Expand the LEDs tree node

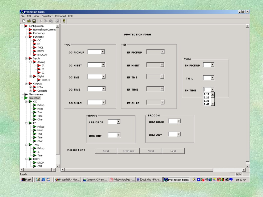(x=31, y=87)
